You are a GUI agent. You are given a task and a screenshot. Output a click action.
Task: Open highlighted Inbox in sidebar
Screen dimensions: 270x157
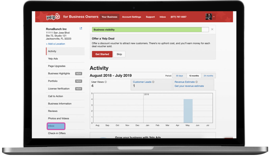tap(56, 126)
